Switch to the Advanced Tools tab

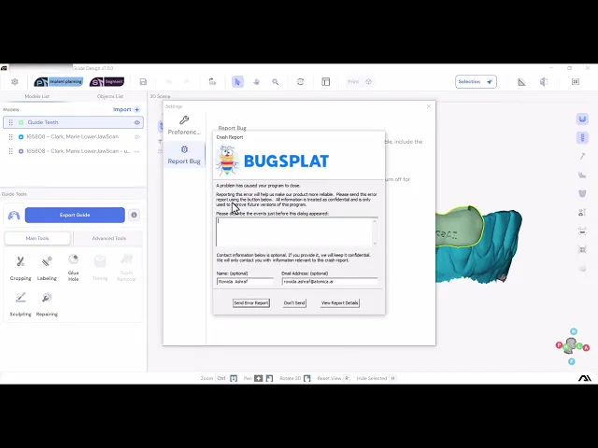click(108, 238)
